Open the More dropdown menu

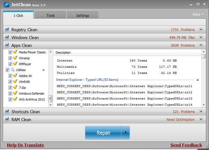198,14
